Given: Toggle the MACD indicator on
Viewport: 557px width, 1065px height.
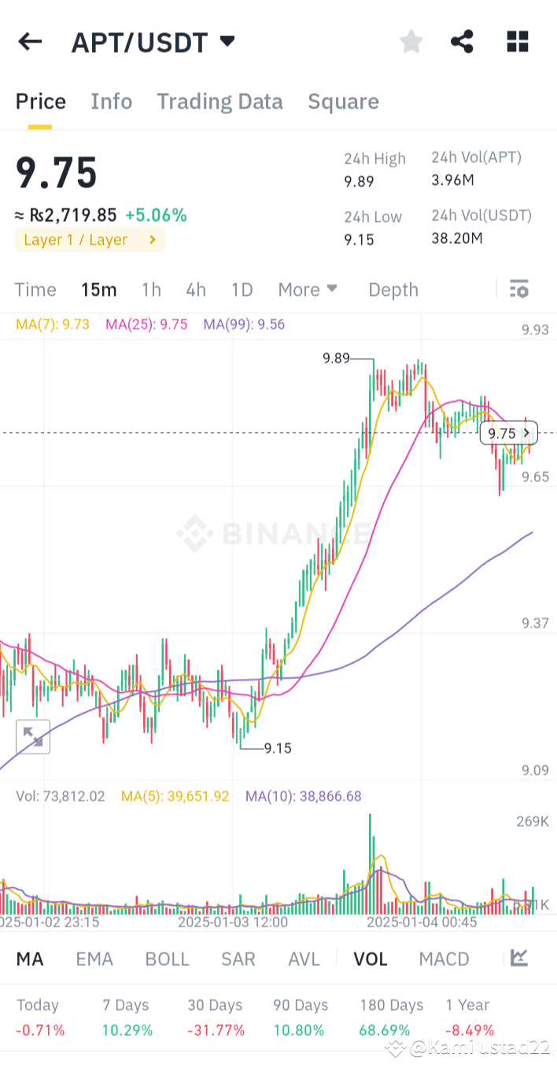Looking at the screenshot, I should tap(444, 959).
